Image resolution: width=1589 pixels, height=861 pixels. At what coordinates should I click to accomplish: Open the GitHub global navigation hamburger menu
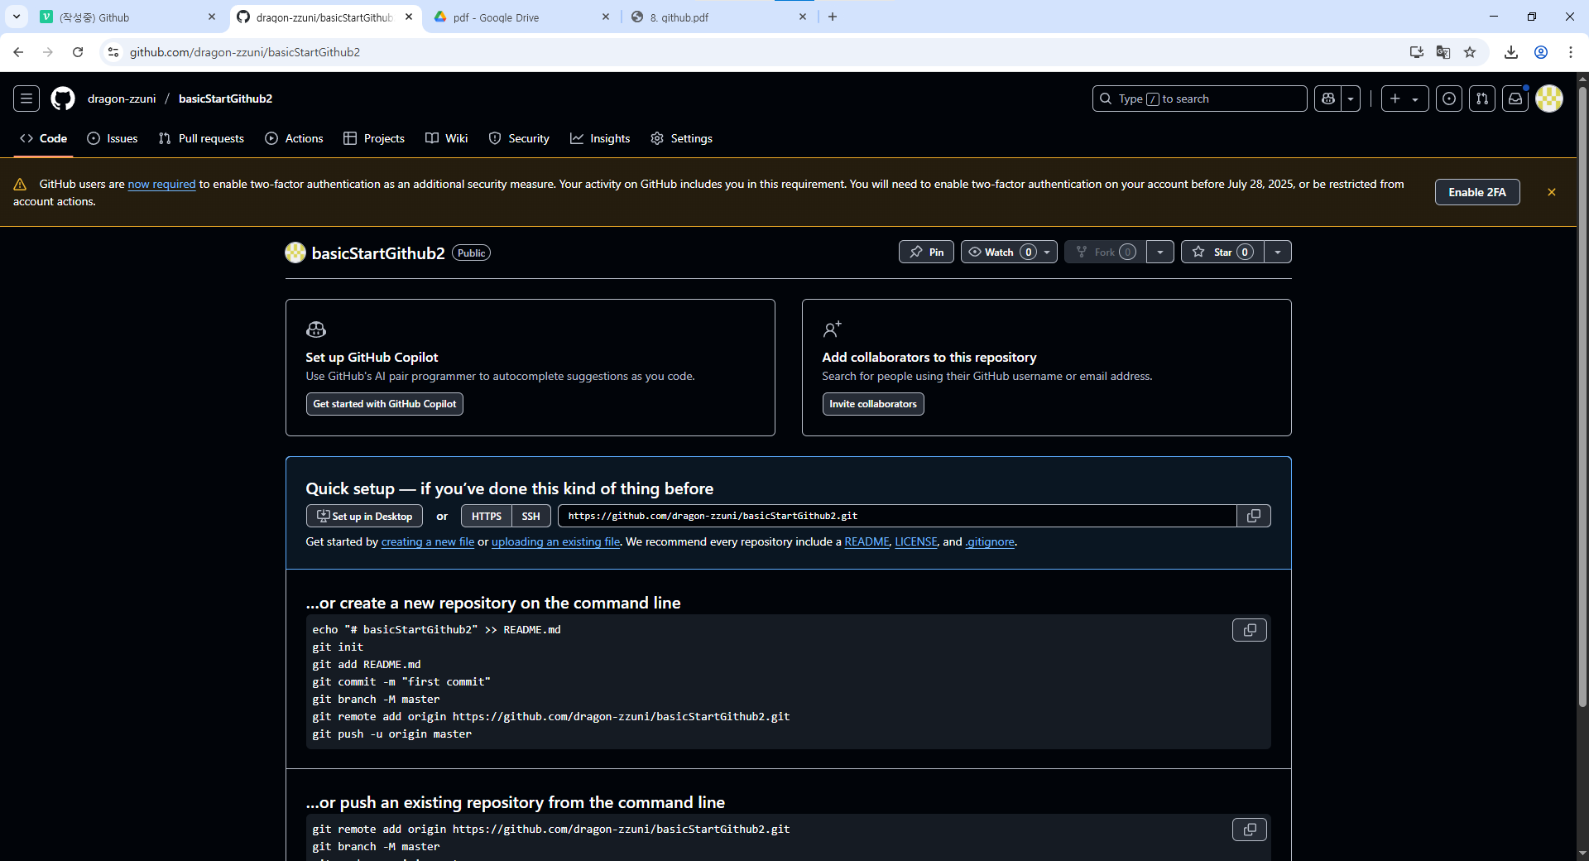[26, 99]
